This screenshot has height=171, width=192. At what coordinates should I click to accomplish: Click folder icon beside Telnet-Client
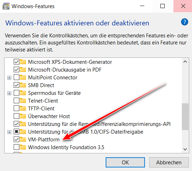[x=23, y=100]
